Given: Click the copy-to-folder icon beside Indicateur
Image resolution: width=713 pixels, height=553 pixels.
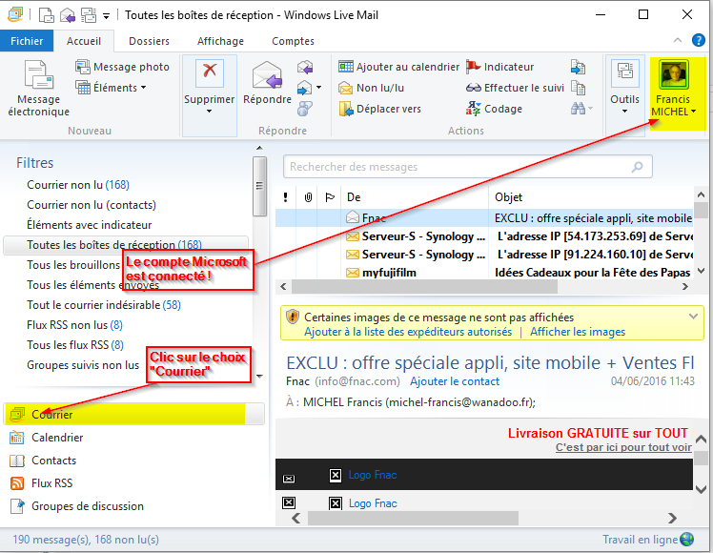Looking at the screenshot, I should (x=578, y=67).
